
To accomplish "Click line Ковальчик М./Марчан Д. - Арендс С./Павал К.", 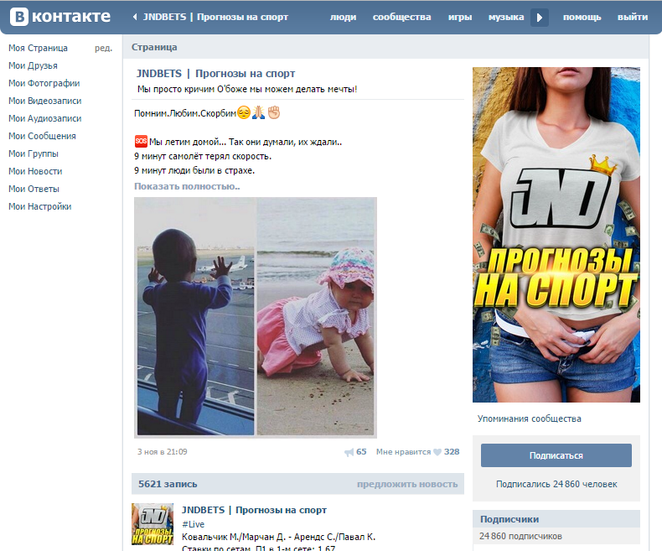I will (279, 537).
